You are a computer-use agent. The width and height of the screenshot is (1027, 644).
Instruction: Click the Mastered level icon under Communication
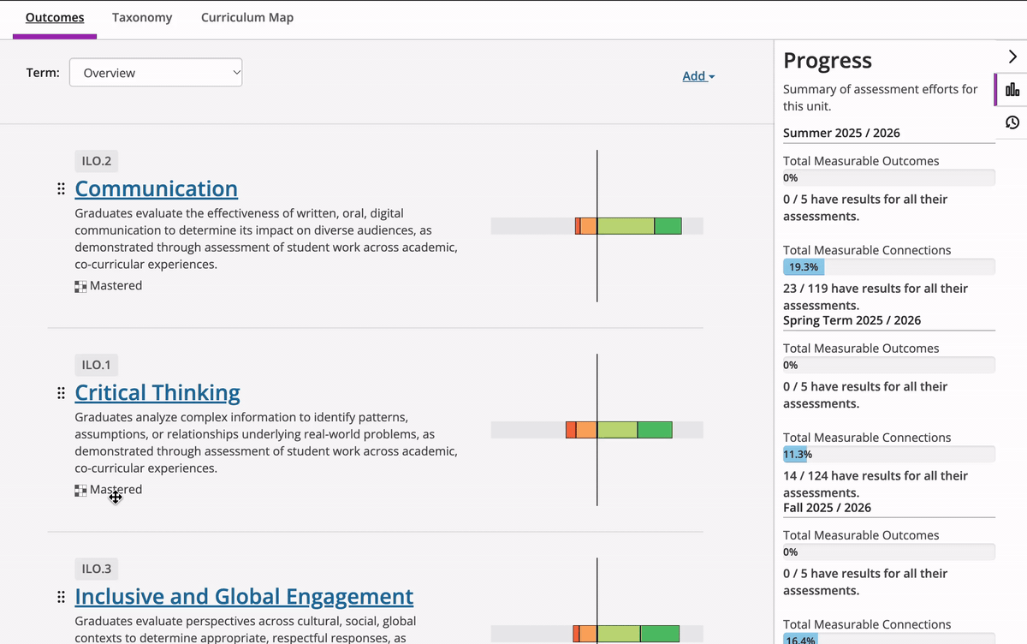coord(80,286)
